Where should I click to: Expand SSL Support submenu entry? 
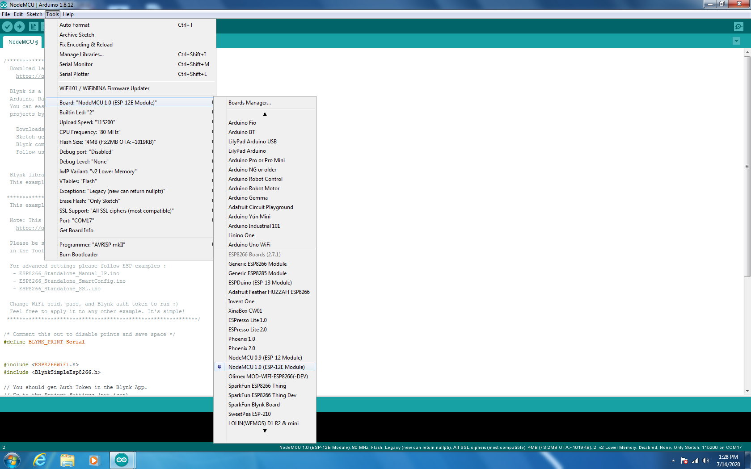point(129,211)
